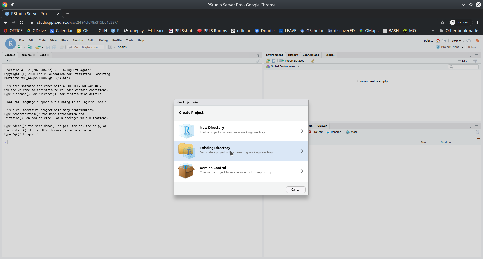Click the Open File folder icon
Image resolution: width=483 pixels, height=259 pixels.
tap(38, 47)
